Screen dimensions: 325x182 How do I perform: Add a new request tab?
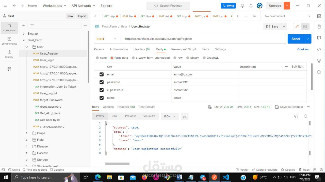pyautogui.click(x=246, y=16)
